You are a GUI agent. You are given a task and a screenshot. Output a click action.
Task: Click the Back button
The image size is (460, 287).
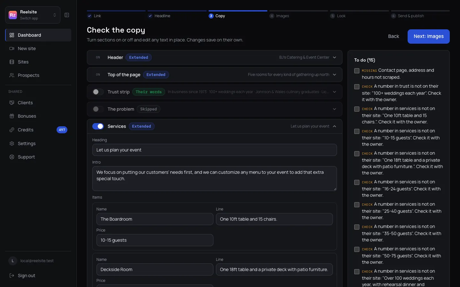click(394, 36)
